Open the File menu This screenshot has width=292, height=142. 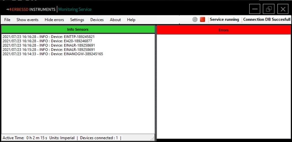[7, 20]
